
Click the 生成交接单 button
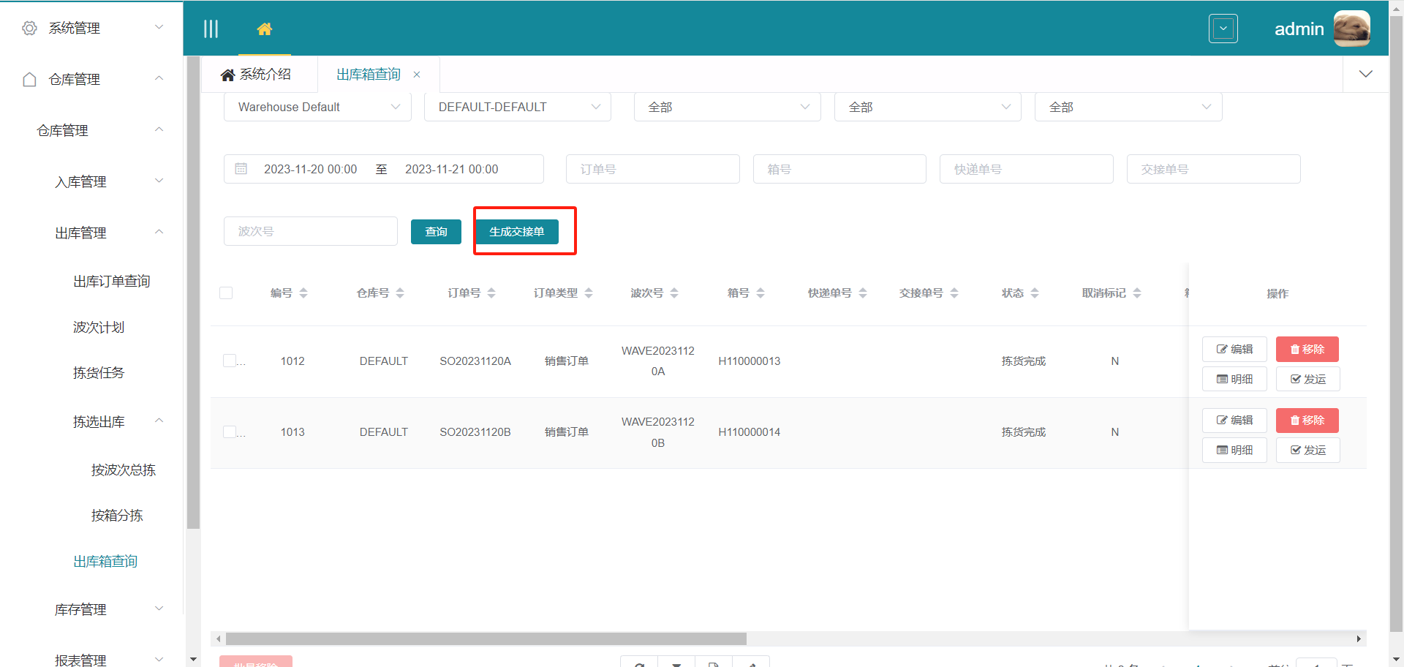(x=517, y=232)
